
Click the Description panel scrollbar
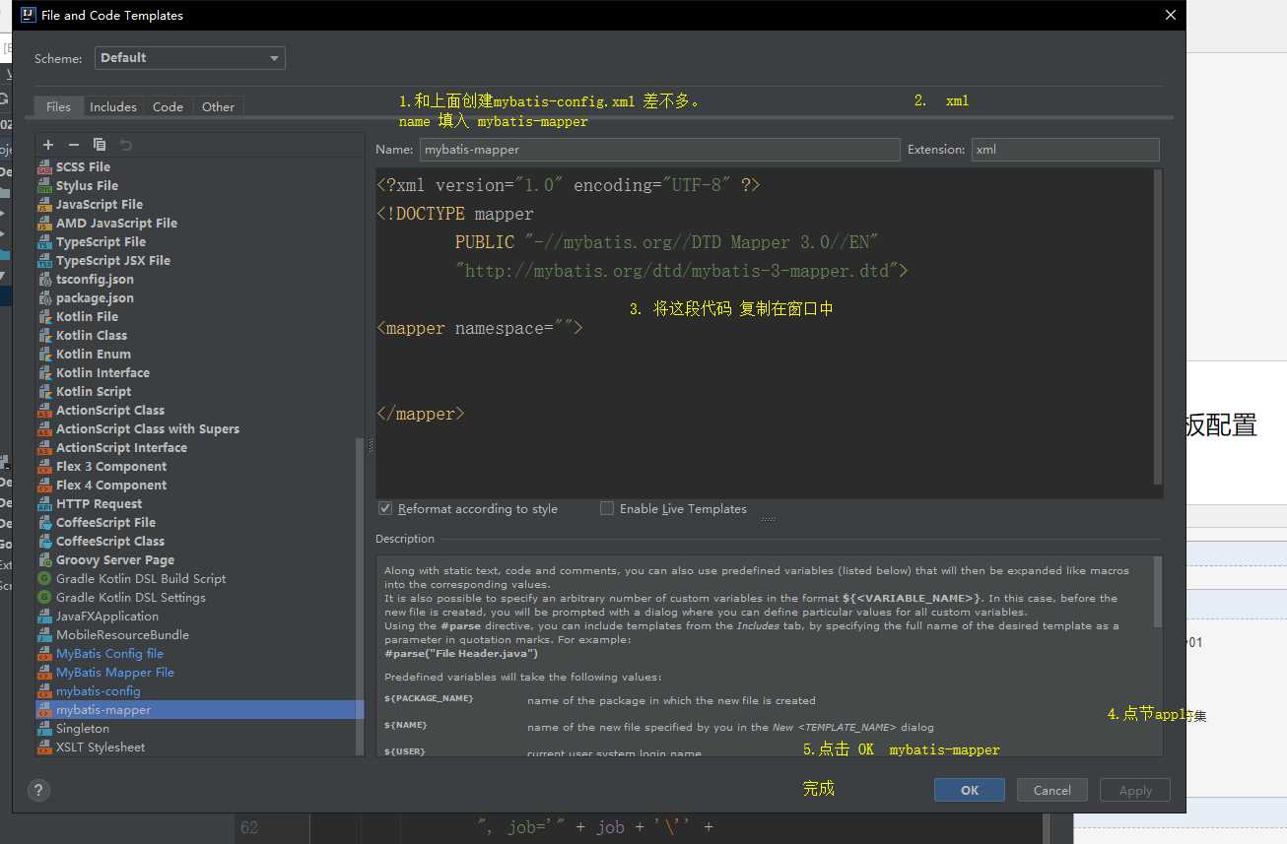click(1158, 591)
